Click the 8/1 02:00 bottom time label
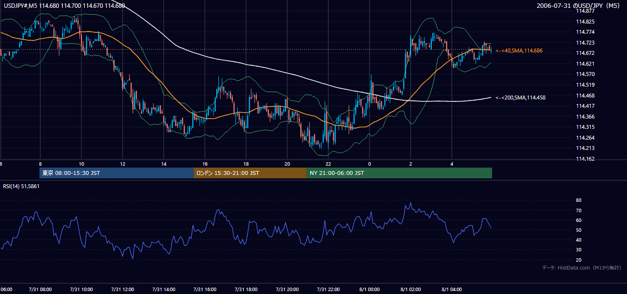627x294 pixels. pyautogui.click(x=411, y=289)
